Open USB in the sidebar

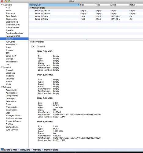pyautogui.click(x=8, y=64)
